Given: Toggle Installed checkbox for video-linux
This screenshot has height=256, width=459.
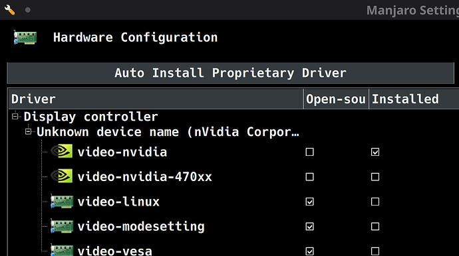Looking at the screenshot, I should point(375,202).
